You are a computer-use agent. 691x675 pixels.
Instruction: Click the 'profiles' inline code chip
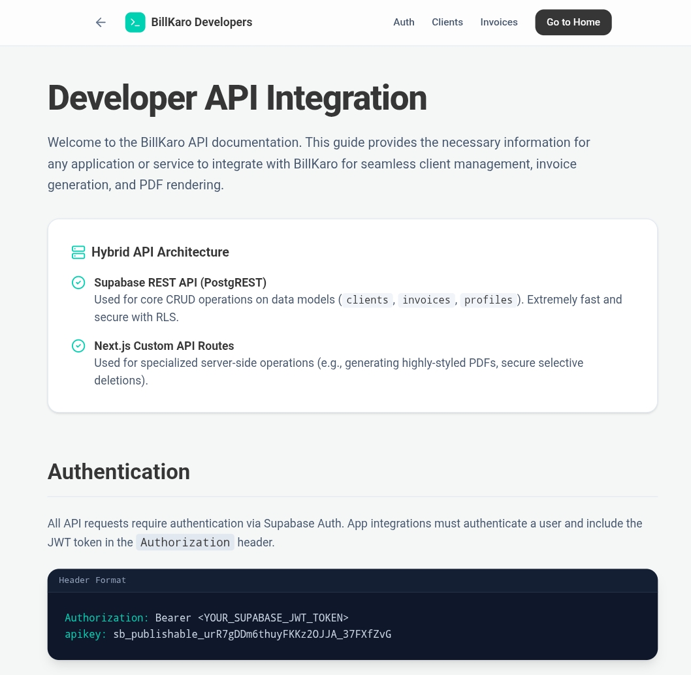tap(488, 300)
